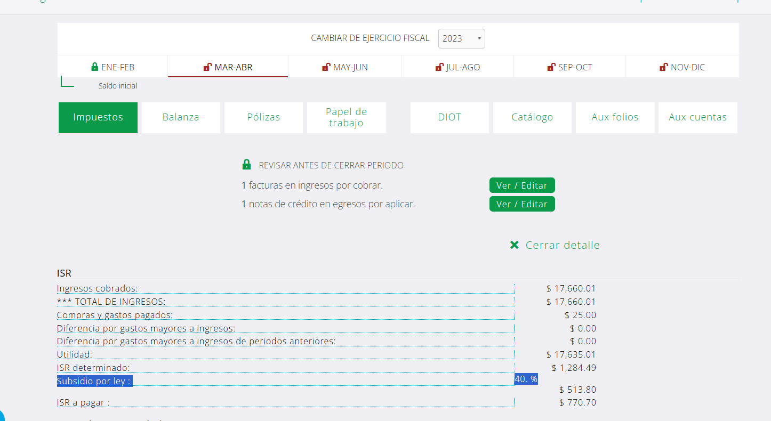View the Aux cuentas tab
This screenshot has height=421, width=771.
pyautogui.click(x=697, y=117)
